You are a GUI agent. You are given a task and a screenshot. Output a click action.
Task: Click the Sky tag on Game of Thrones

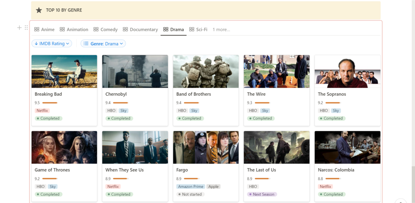53,186
